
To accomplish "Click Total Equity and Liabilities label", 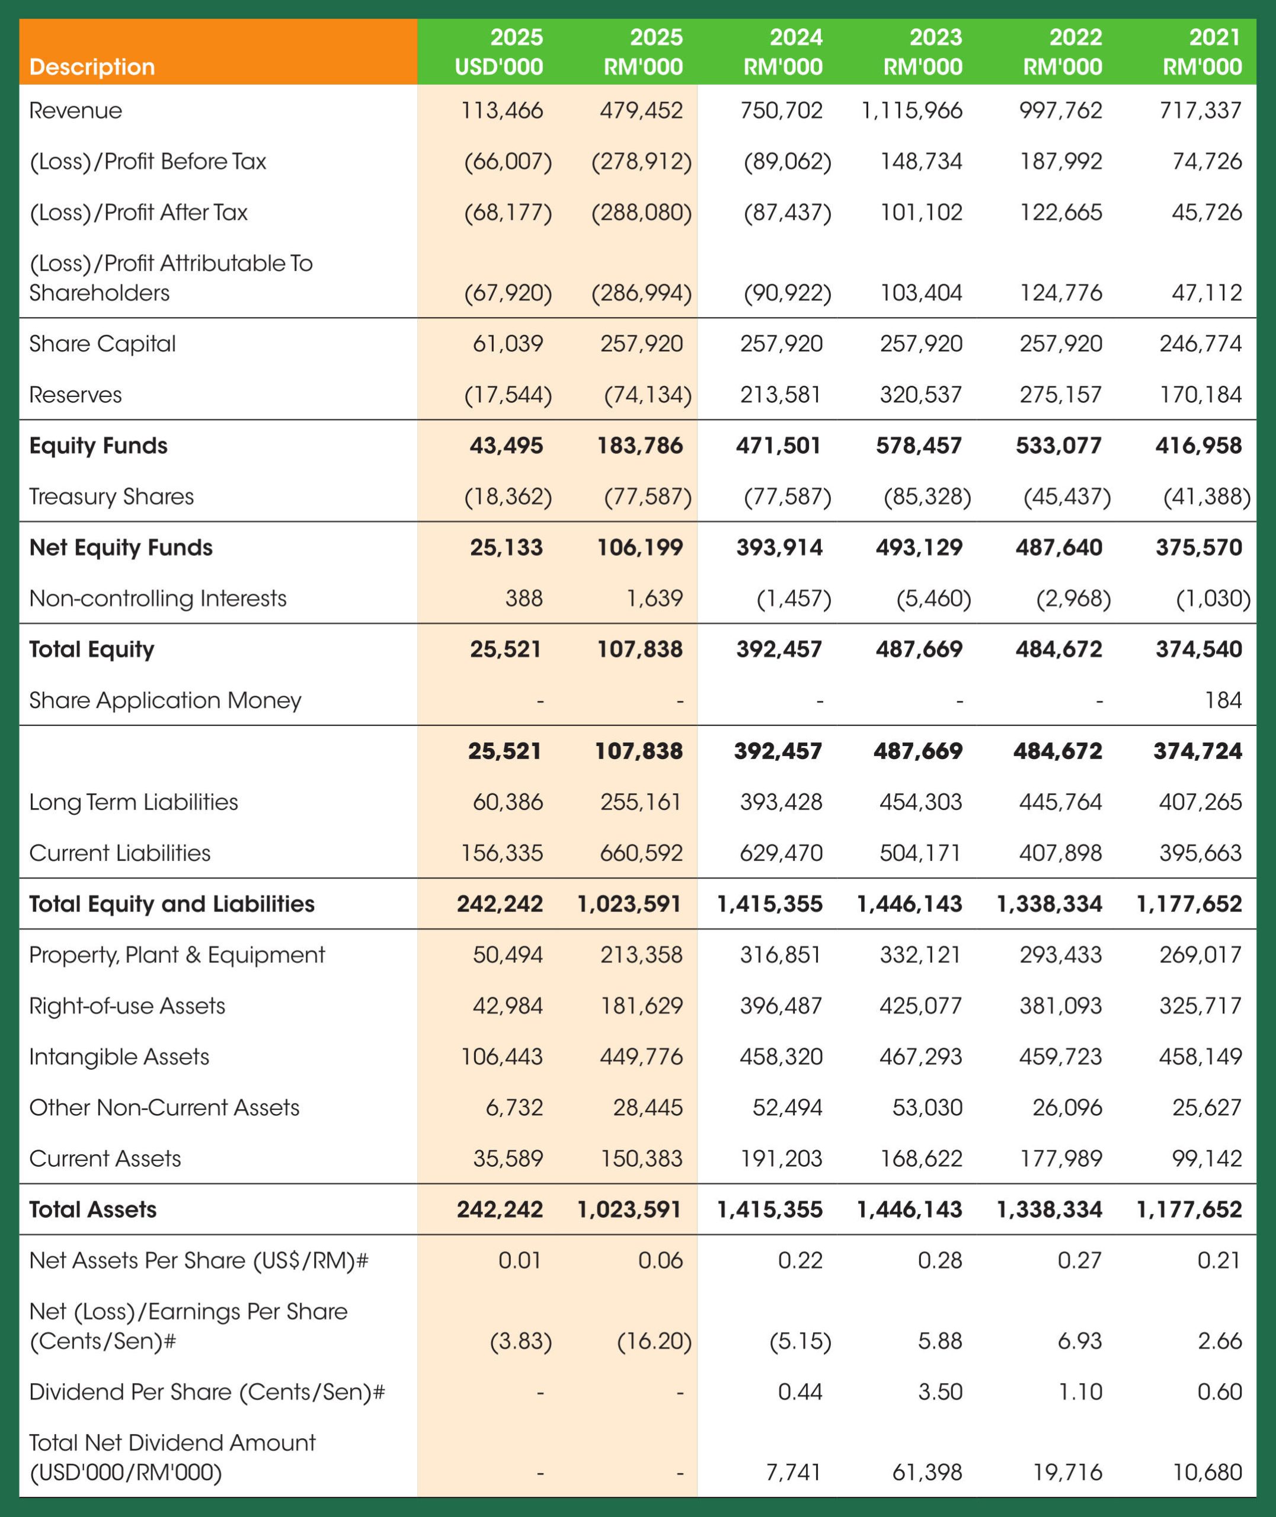I will (171, 904).
